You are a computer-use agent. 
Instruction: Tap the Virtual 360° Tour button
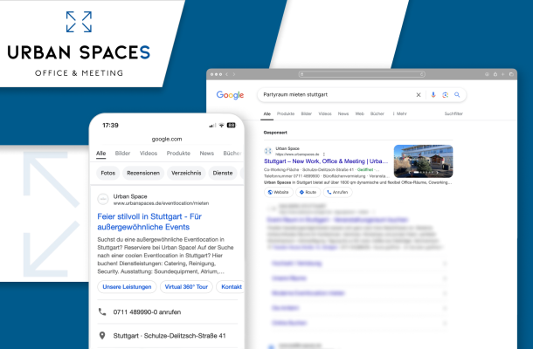coord(186,286)
